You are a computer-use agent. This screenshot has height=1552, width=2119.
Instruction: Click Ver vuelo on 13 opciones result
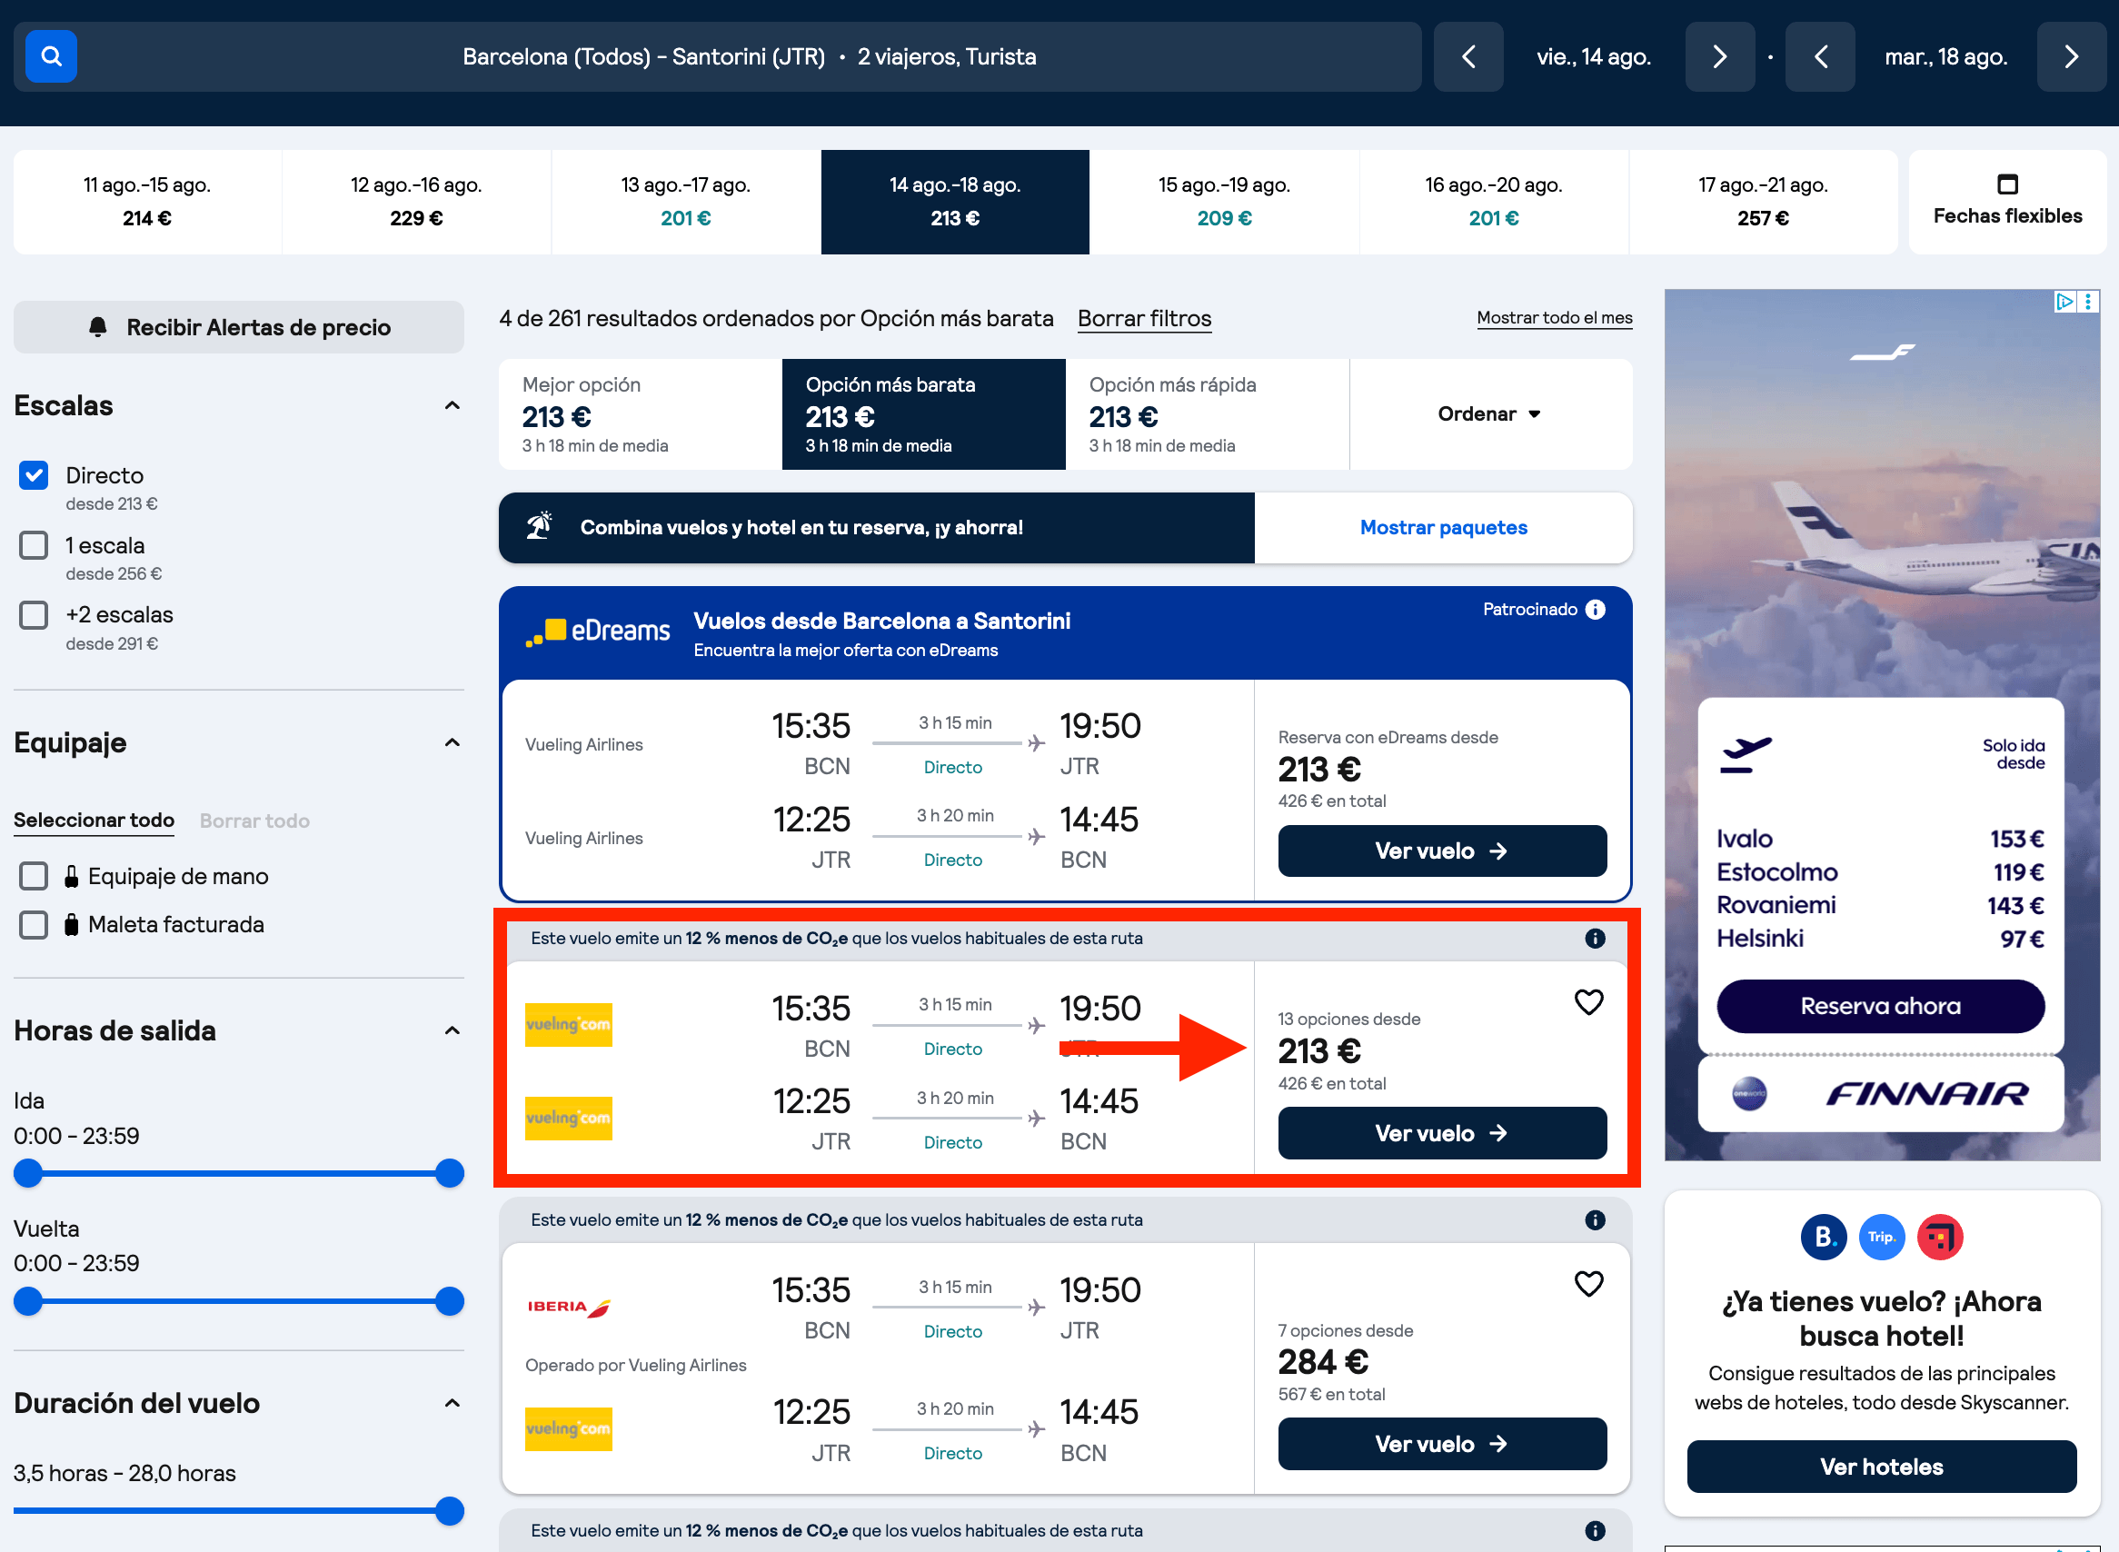point(1442,1133)
